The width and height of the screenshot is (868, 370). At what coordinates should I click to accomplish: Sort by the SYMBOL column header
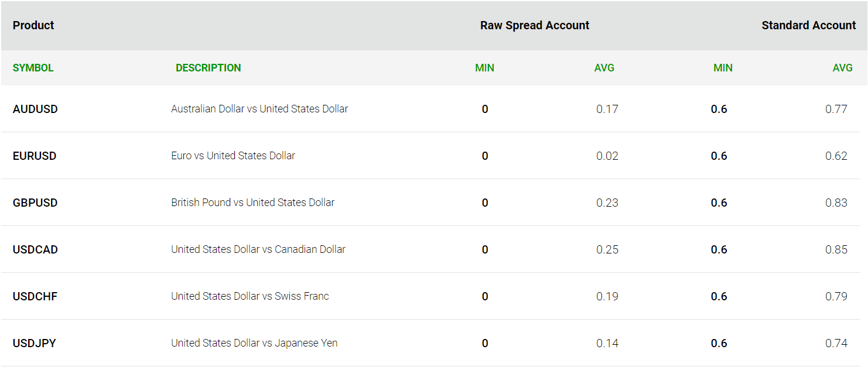pos(33,68)
